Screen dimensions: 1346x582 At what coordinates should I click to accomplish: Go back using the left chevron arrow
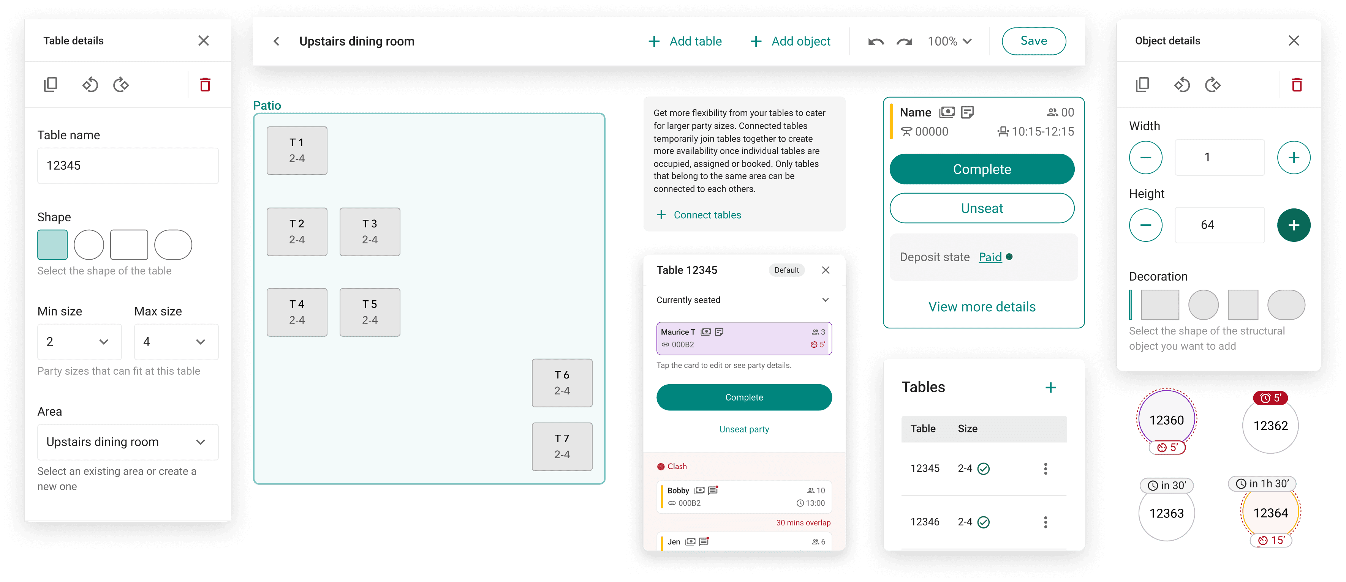coord(277,41)
